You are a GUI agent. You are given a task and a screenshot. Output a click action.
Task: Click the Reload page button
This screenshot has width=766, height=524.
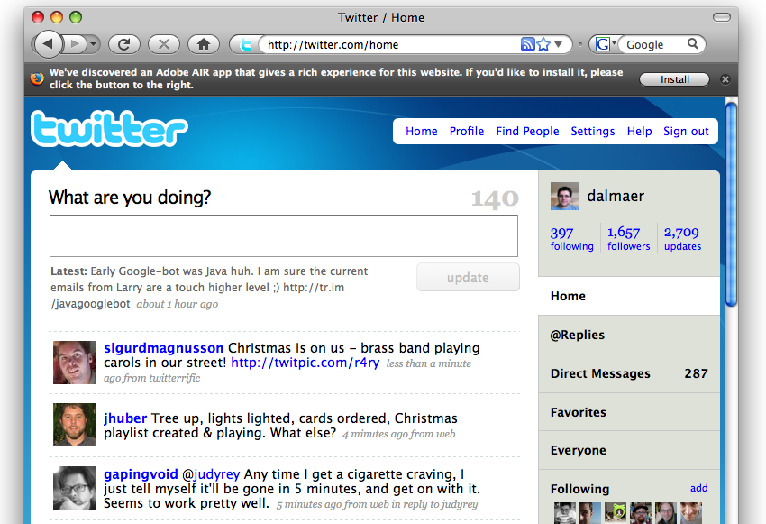(x=123, y=43)
